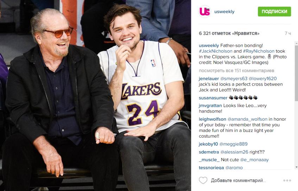
Task: Click the photo of the courtside game
Action: [95, 95]
